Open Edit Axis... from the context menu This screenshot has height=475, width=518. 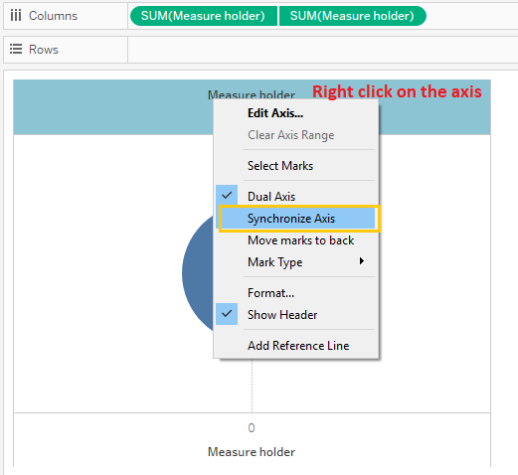click(x=275, y=113)
